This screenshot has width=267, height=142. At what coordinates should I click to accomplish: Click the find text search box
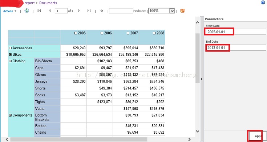click(121, 11)
